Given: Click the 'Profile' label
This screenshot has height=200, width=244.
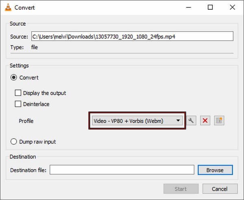Looking at the screenshot, I should pyautogui.click(x=26, y=121).
